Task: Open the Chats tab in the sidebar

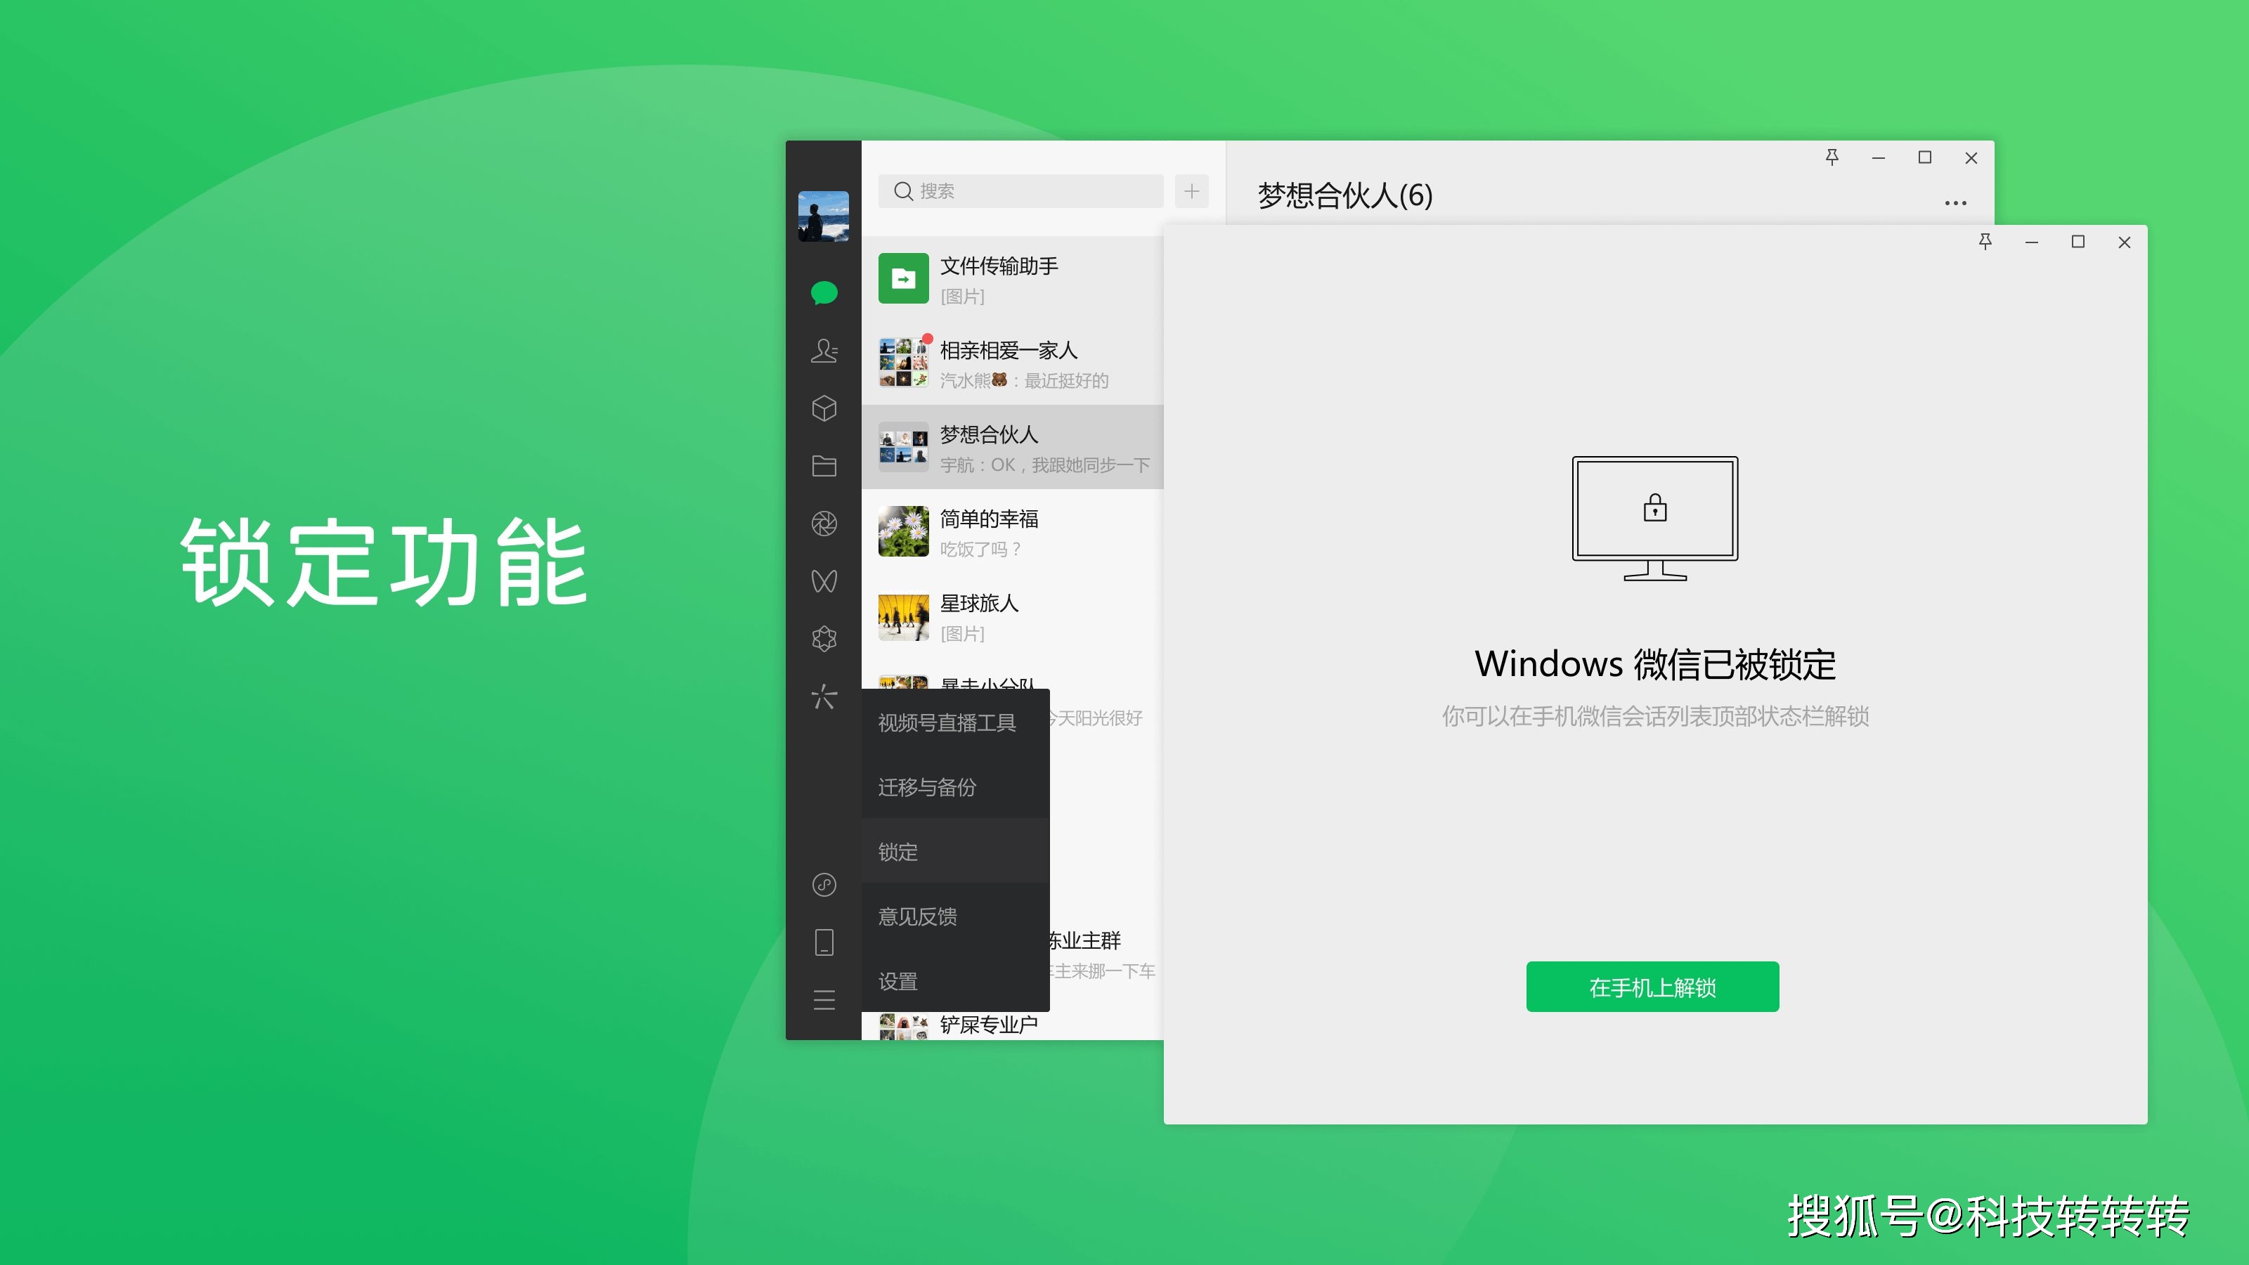Action: [x=823, y=292]
